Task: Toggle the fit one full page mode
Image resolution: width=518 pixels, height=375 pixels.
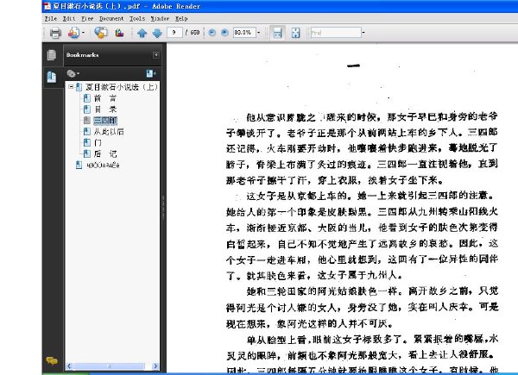Action: point(295,33)
